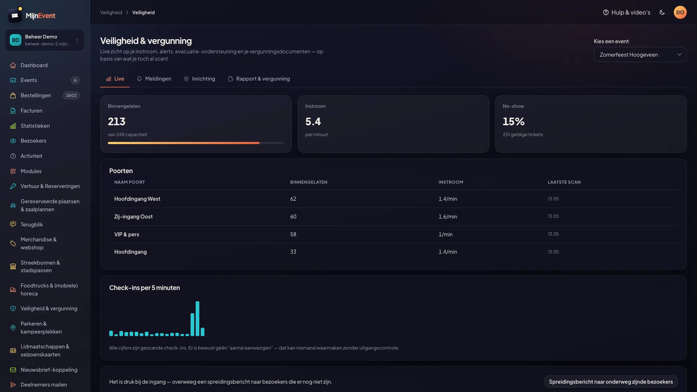Click the Hoofdingang row count 33

point(293,252)
